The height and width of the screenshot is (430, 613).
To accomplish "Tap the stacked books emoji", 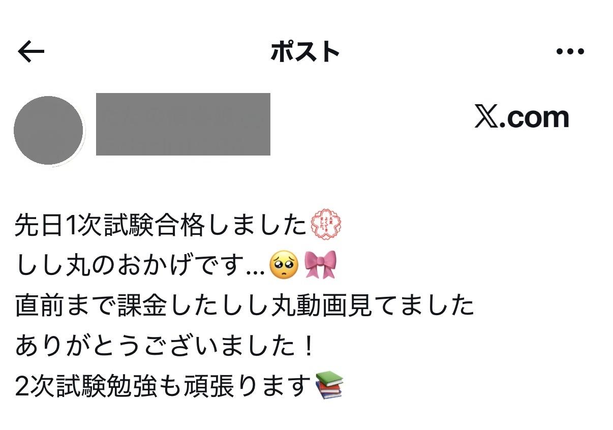I will coord(329,385).
